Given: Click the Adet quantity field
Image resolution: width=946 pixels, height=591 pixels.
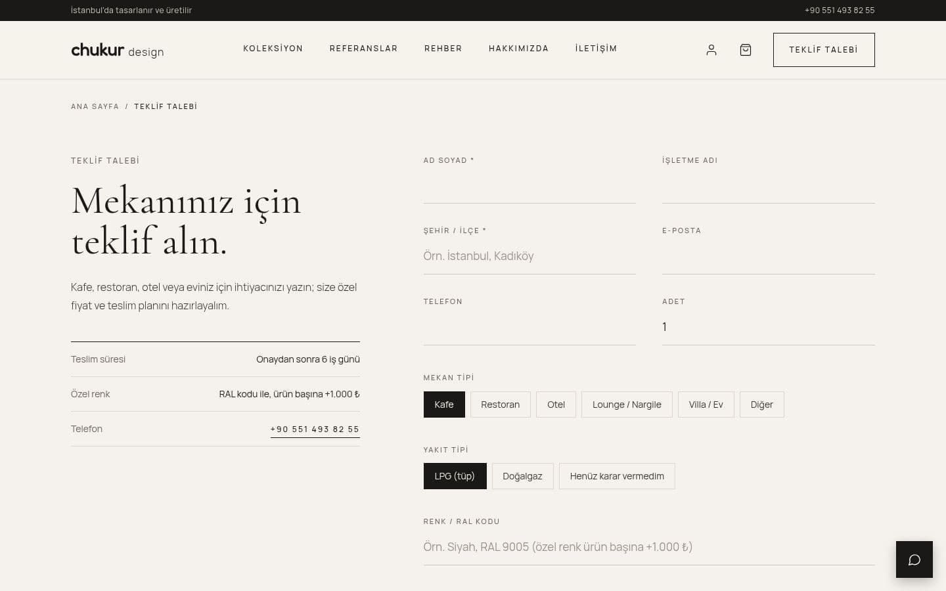Looking at the screenshot, I should click(769, 327).
